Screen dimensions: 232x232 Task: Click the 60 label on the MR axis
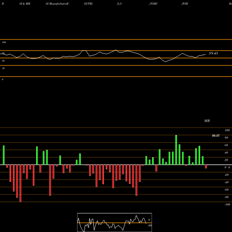coord(226,145)
